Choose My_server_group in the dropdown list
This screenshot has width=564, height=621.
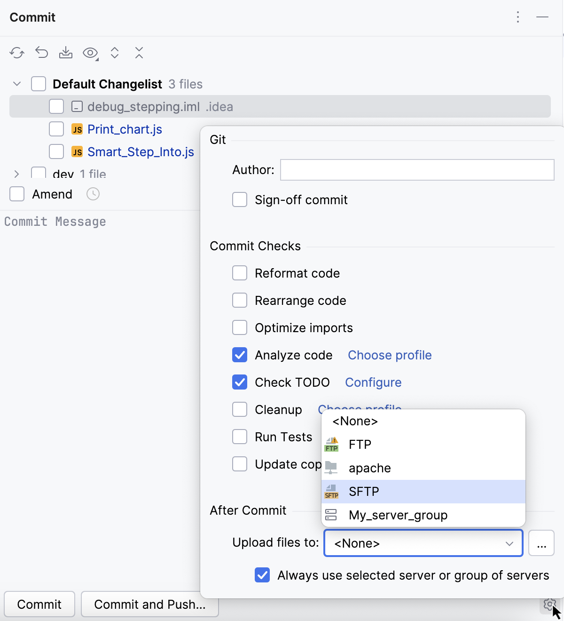[x=398, y=515]
